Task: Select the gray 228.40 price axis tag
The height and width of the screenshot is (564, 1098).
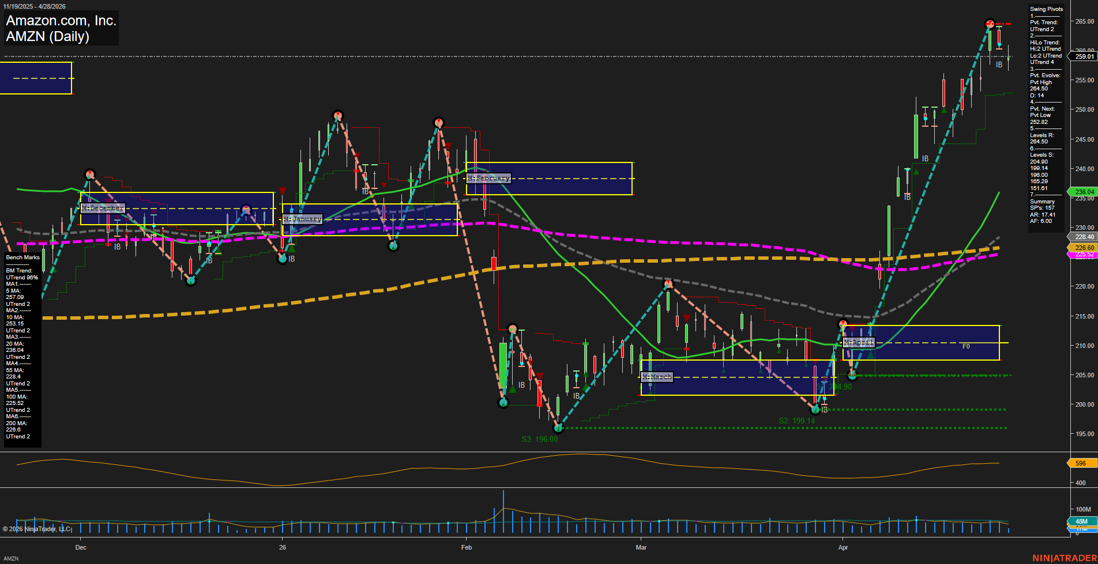Action: pyautogui.click(x=1084, y=237)
